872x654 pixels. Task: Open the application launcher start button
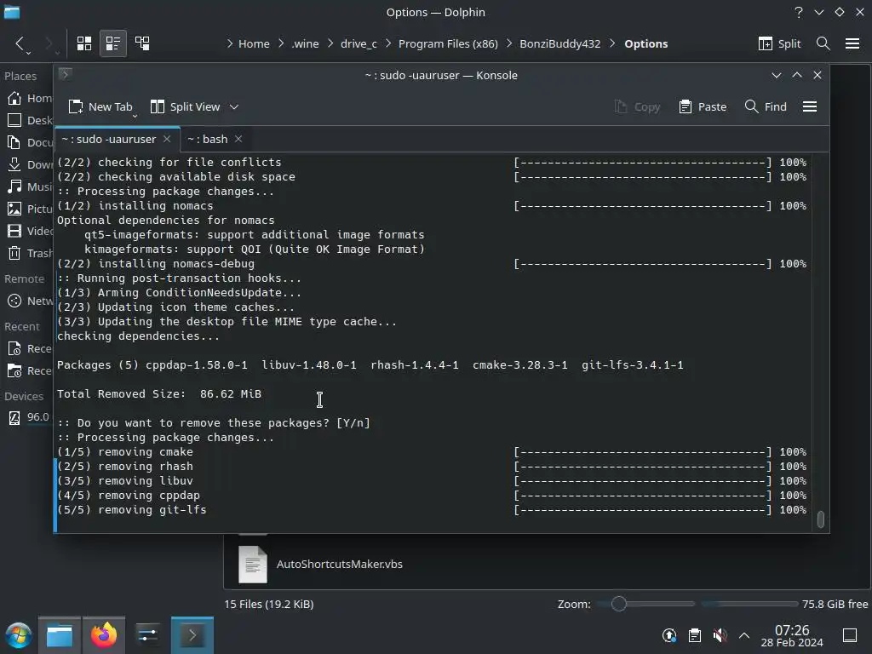coord(19,635)
